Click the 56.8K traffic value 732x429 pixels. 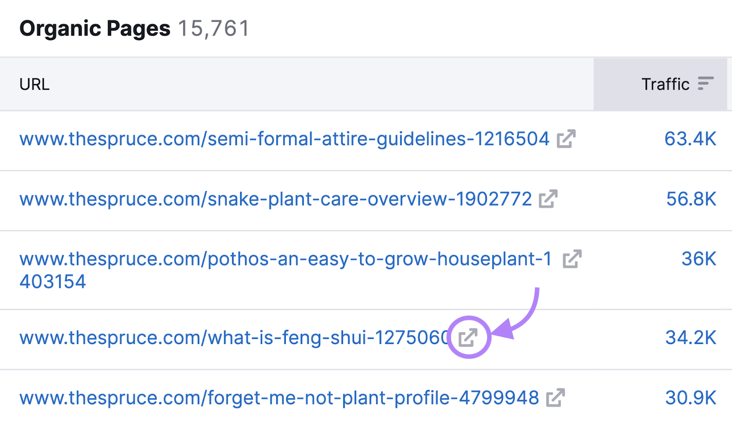click(691, 199)
